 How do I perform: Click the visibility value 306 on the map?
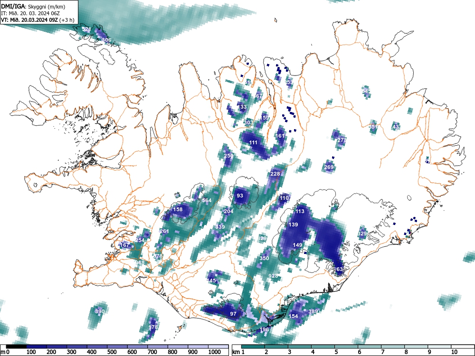(x=106, y=40)
